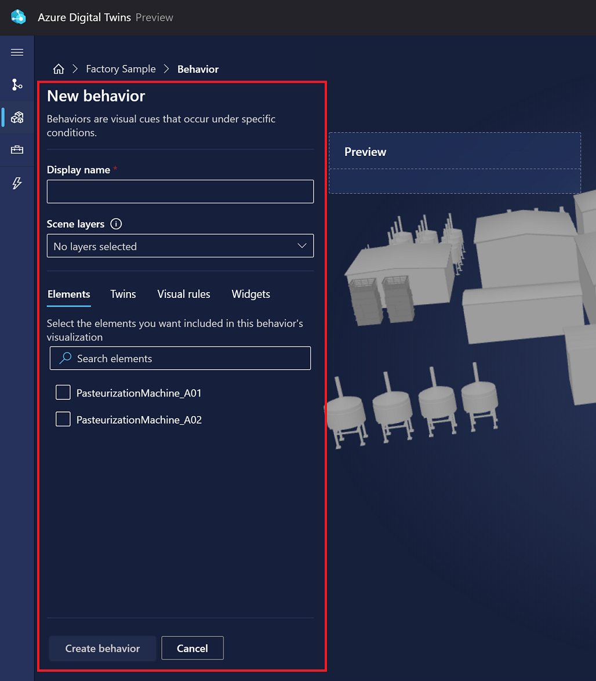Click the home icon in the breadcrumb

59,68
